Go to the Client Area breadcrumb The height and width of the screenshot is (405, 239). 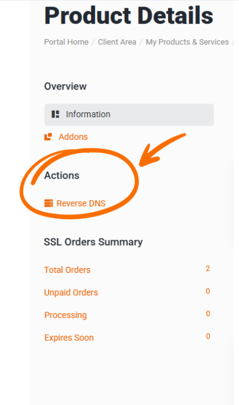click(x=117, y=42)
